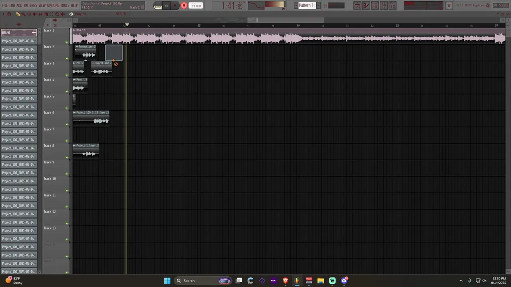Viewport: 511px width, 287px height.
Task: Select the Mute tool in playlist toolbar
Action: pos(34,14)
